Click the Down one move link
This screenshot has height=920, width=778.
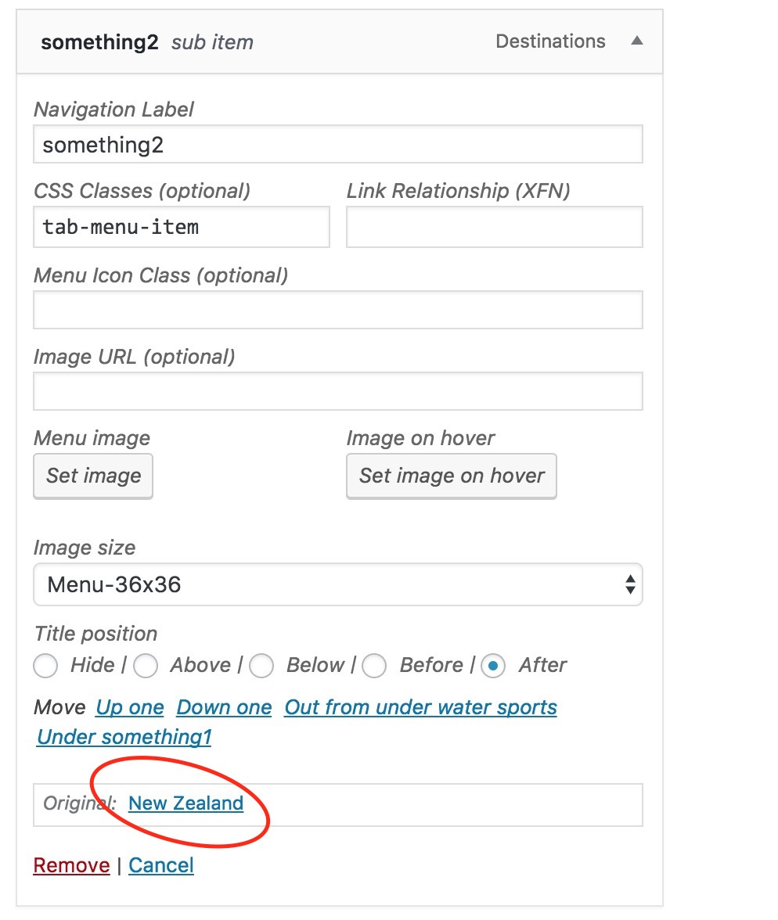coord(225,707)
